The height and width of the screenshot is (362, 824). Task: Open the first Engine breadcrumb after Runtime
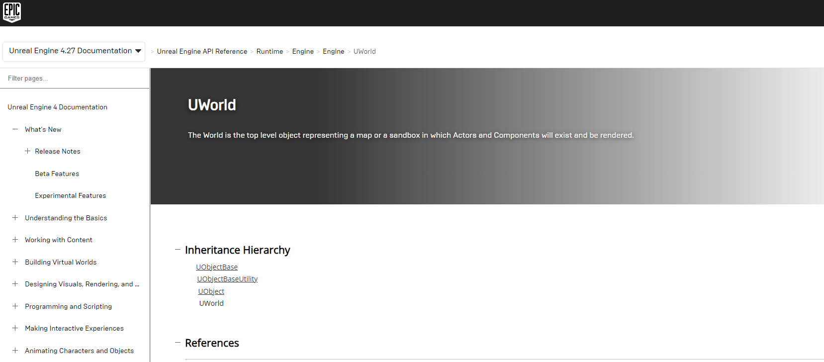click(303, 51)
